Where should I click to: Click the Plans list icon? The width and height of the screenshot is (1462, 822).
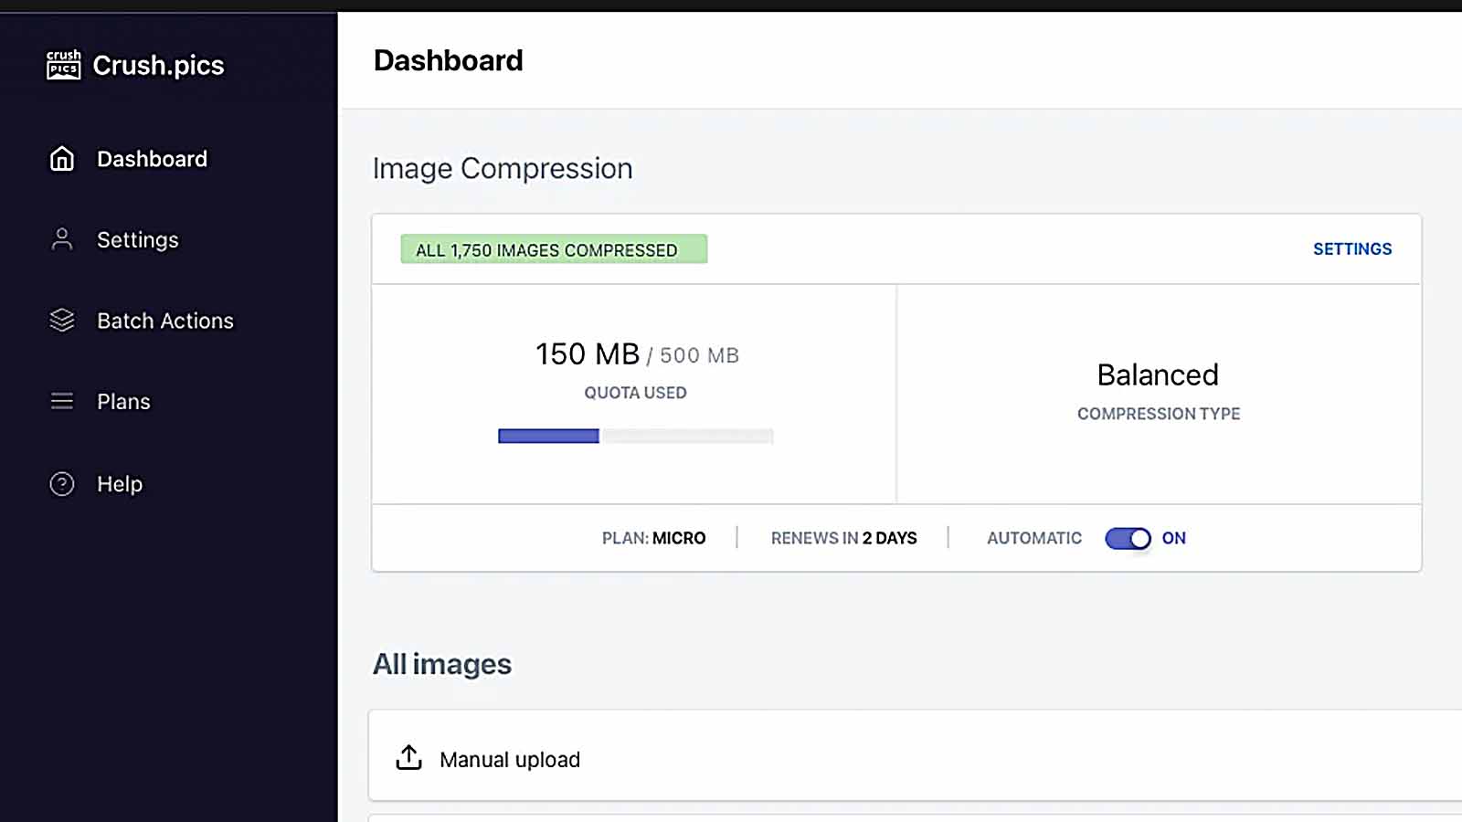60,401
